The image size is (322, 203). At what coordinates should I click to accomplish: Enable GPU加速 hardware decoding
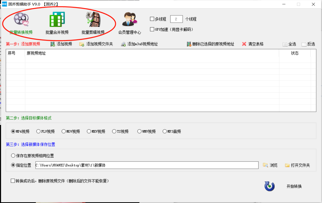coord(152,29)
